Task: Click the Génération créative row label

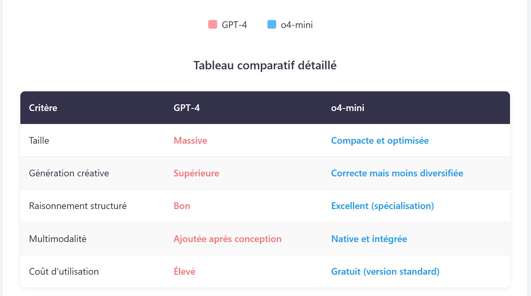Action: pos(69,173)
